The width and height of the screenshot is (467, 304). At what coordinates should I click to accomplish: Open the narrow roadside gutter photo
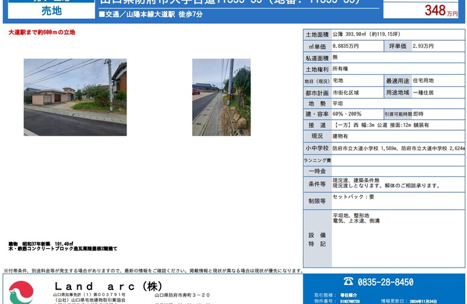click(221, 97)
